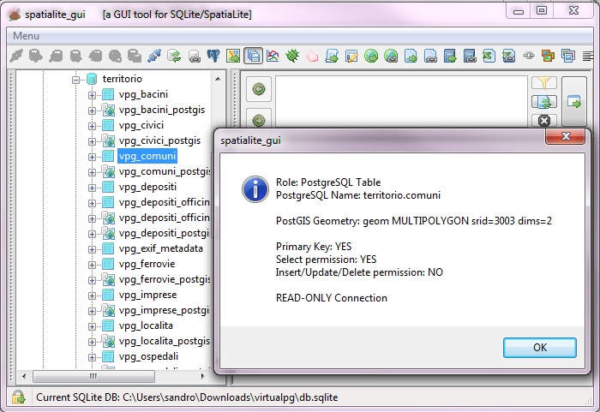Click the green refresh arrows toolbar icon
Screen dimensions: 600x412
click(x=174, y=57)
